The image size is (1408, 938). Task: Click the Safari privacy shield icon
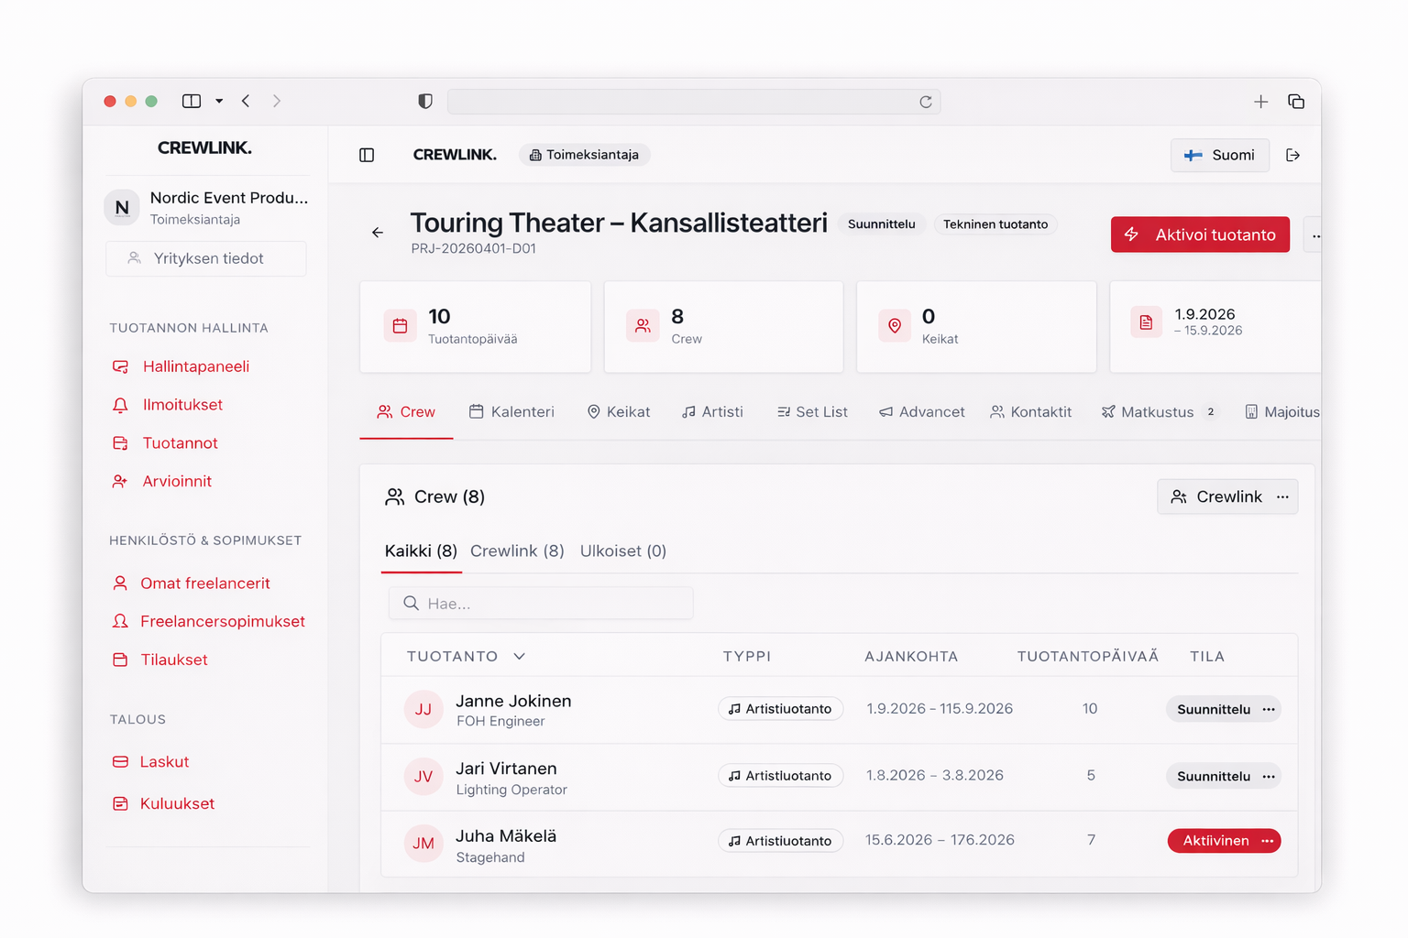click(x=425, y=102)
